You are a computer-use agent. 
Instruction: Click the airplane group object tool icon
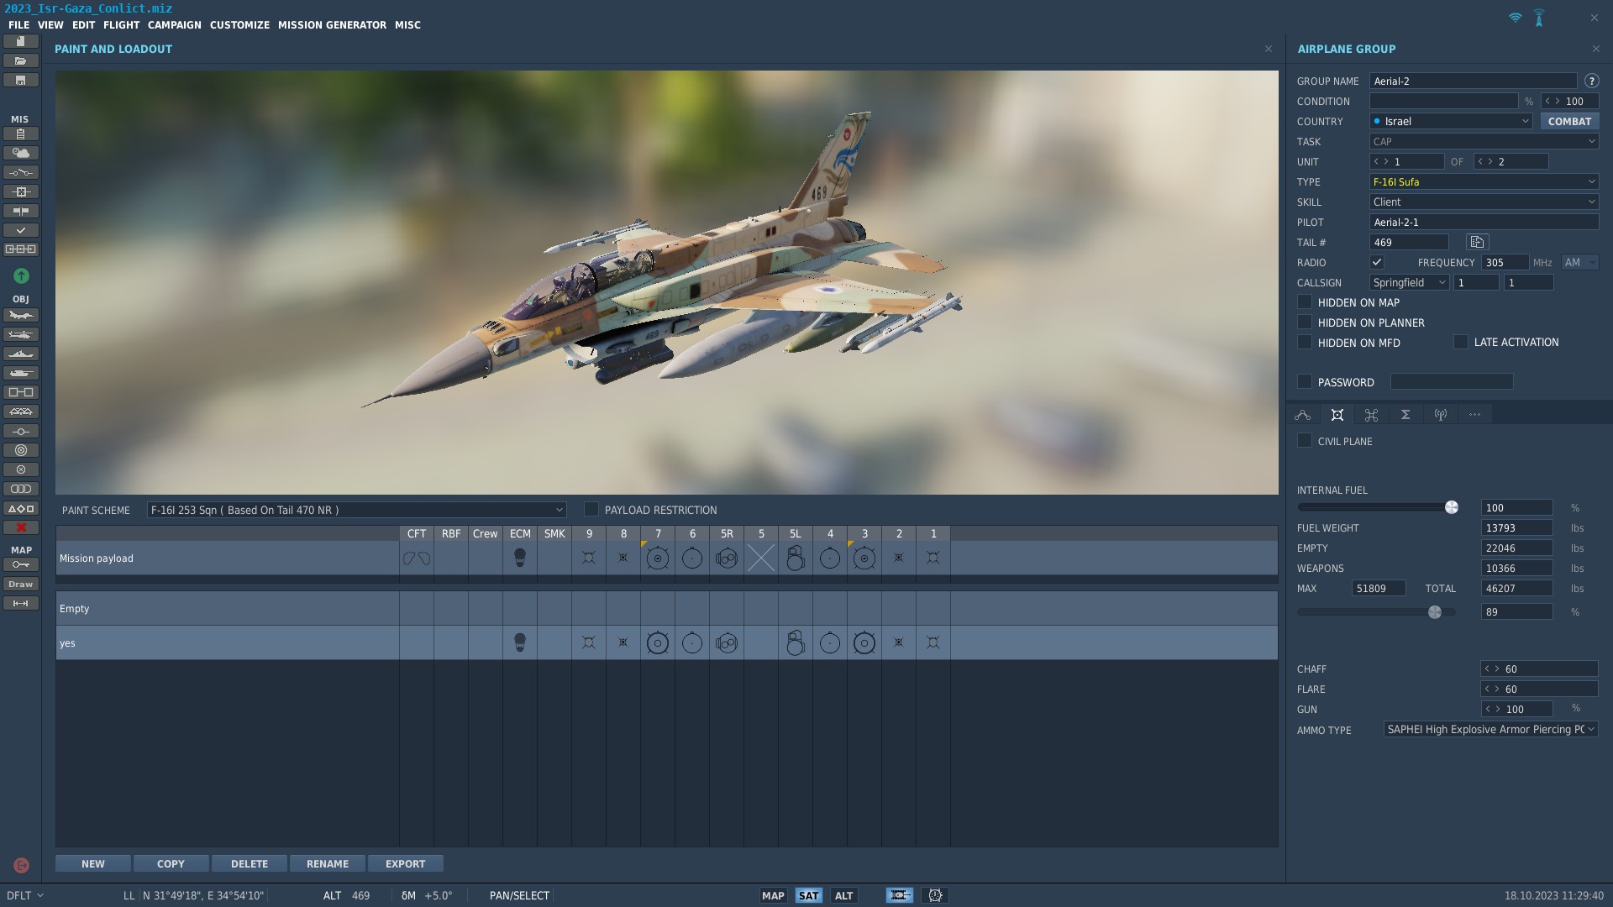[21, 316]
